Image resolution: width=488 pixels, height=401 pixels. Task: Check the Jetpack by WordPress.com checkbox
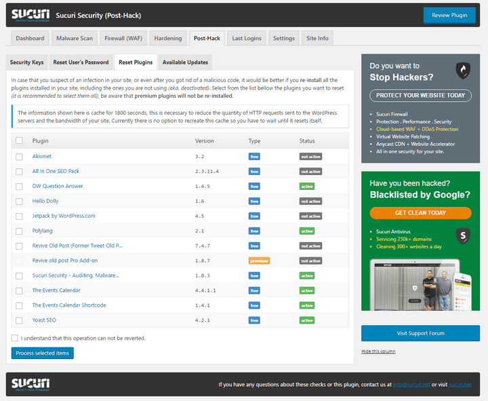tap(19, 216)
